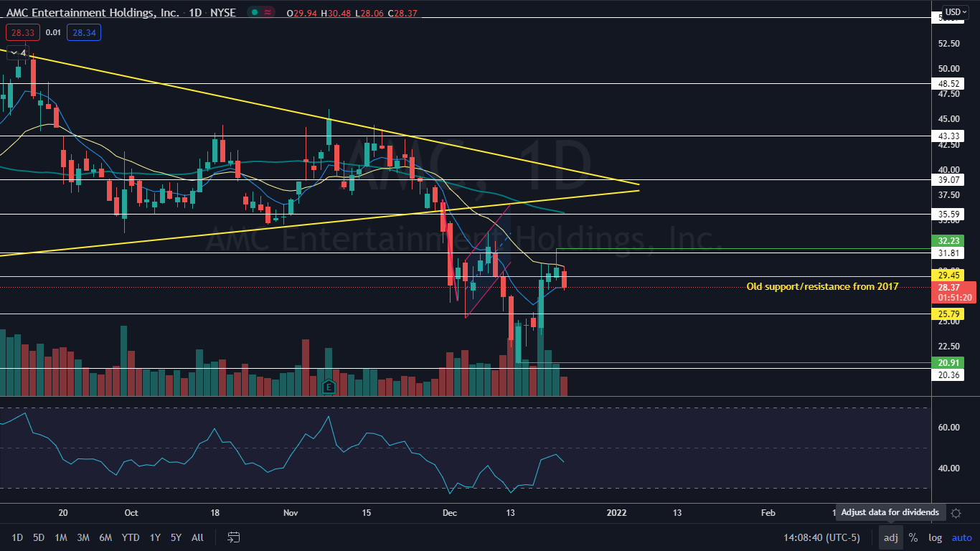Click the 25.79 yellow price label

(948, 314)
